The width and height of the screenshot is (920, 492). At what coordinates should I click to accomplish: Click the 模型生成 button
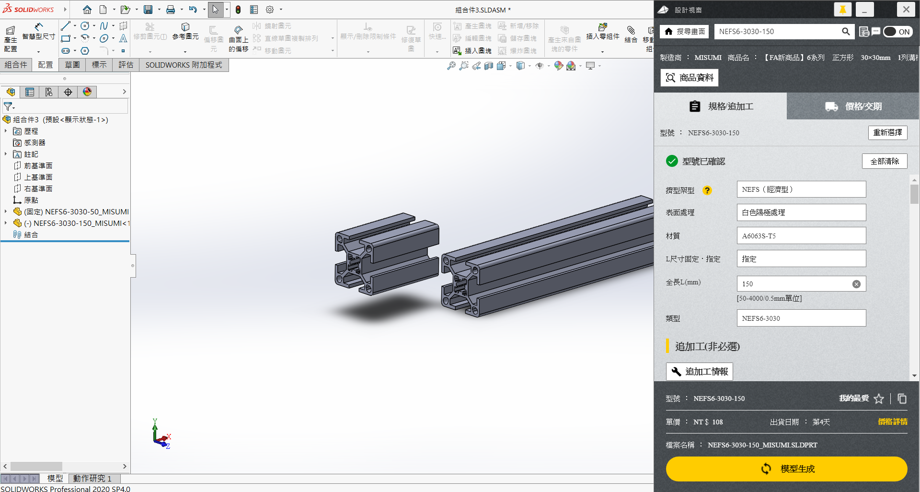click(x=786, y=469)
